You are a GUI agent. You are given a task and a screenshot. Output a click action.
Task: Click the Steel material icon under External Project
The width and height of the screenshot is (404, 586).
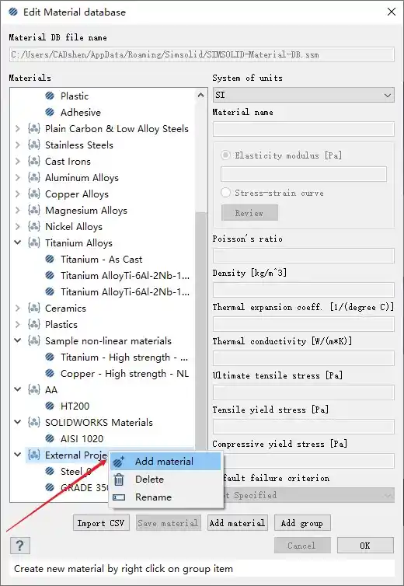click(x=50, y=471)
